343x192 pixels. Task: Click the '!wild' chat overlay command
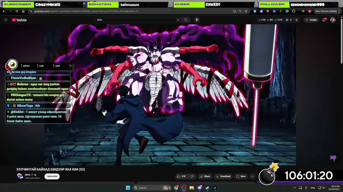(57, 66)
